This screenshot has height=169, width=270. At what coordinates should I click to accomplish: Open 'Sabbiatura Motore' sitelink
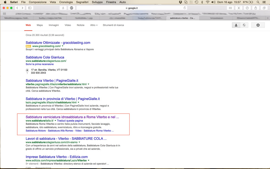tap(36, 131)
